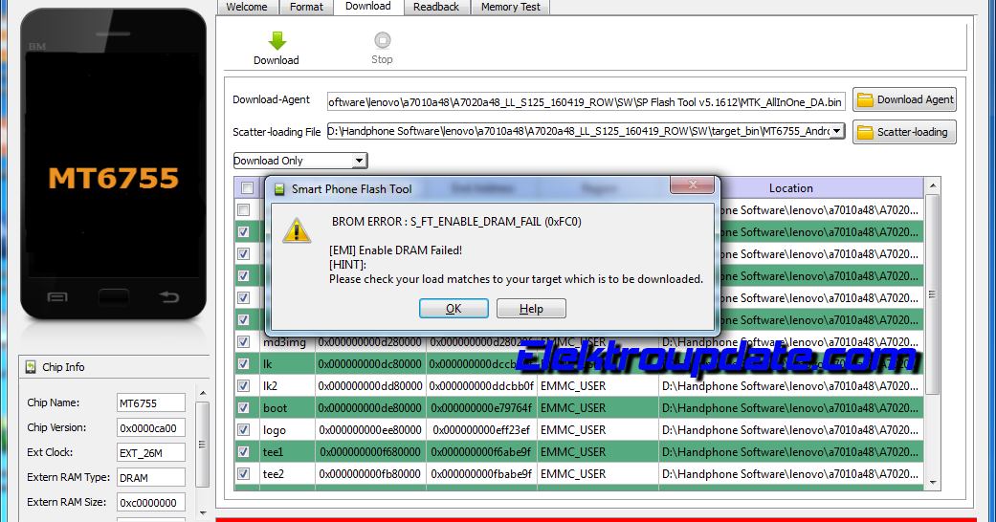The width and height of the screenshot is (996, 522).
Task: Open the Readback tab
Action: pyautogui.click(x=435, y=7)
